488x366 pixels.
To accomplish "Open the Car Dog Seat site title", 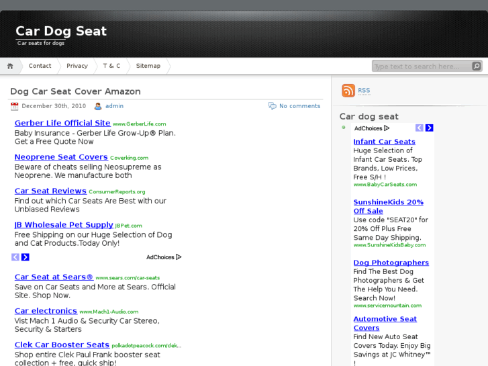I will point(61,31).
